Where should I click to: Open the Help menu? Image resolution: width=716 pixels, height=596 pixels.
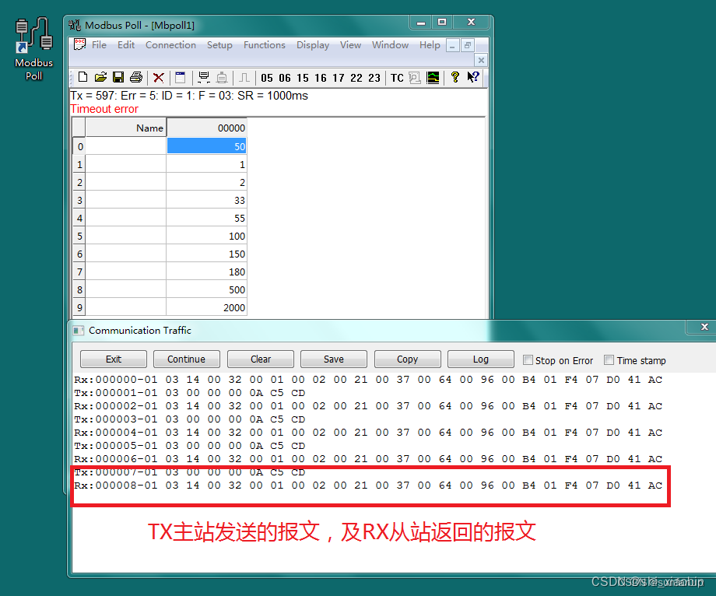click(430, 44)
